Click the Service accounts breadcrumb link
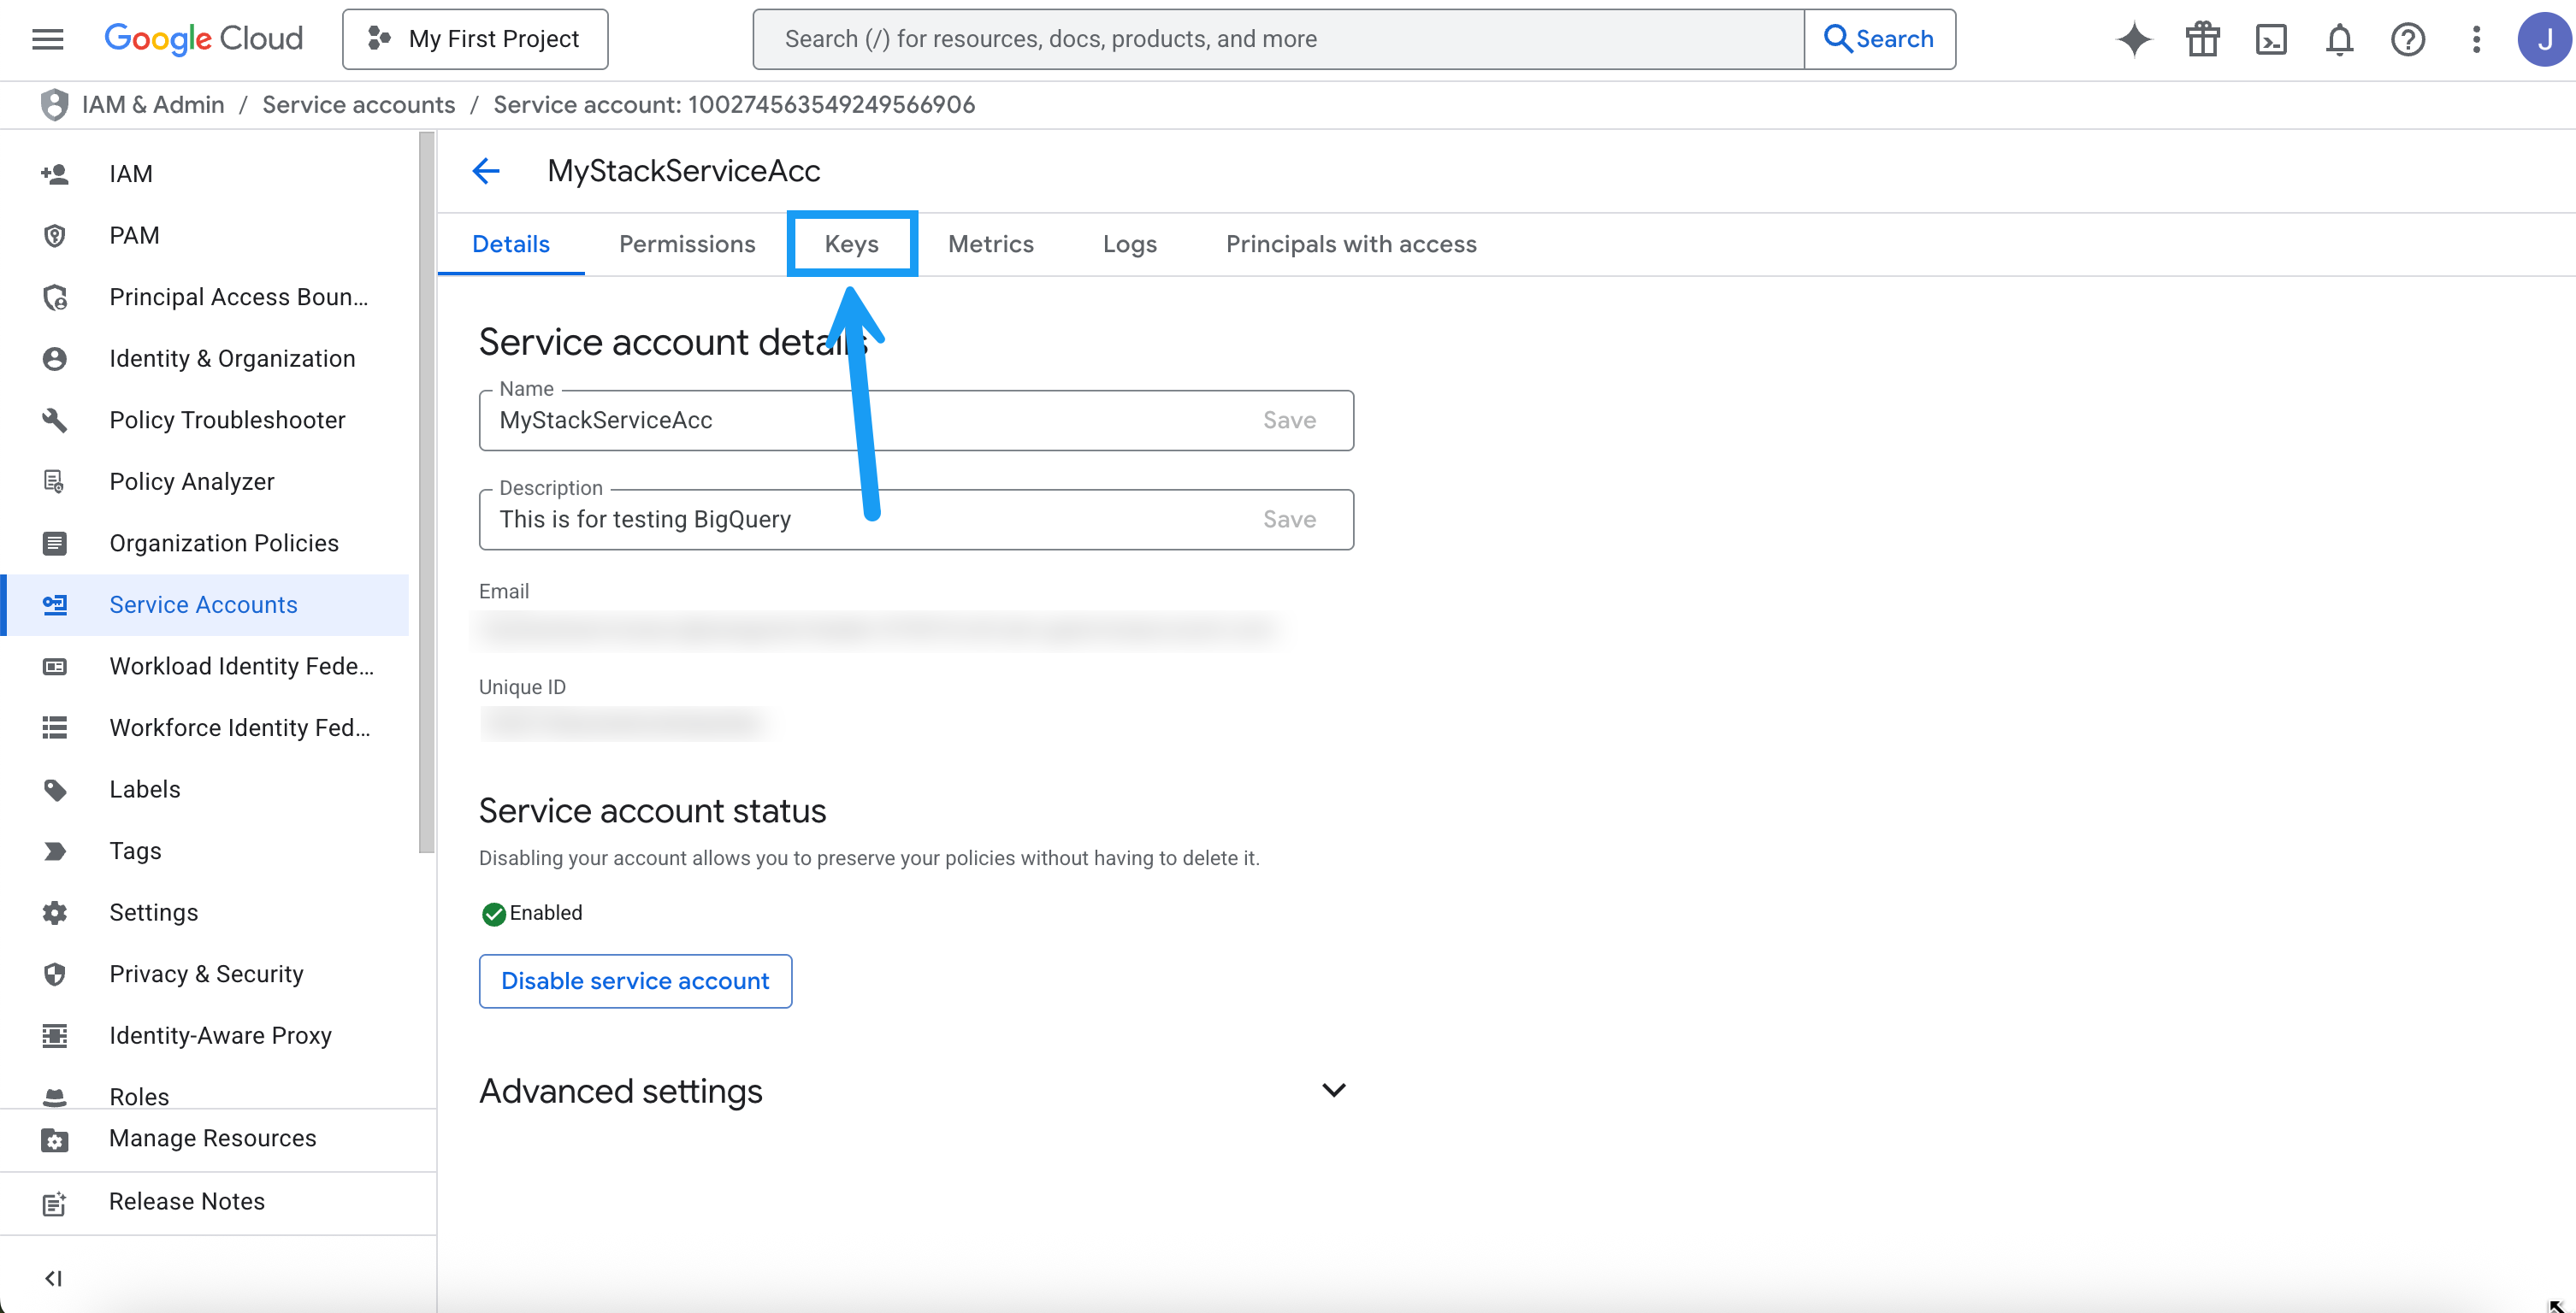Viewport: 2576px width, 1313px height. coord(358,105)
